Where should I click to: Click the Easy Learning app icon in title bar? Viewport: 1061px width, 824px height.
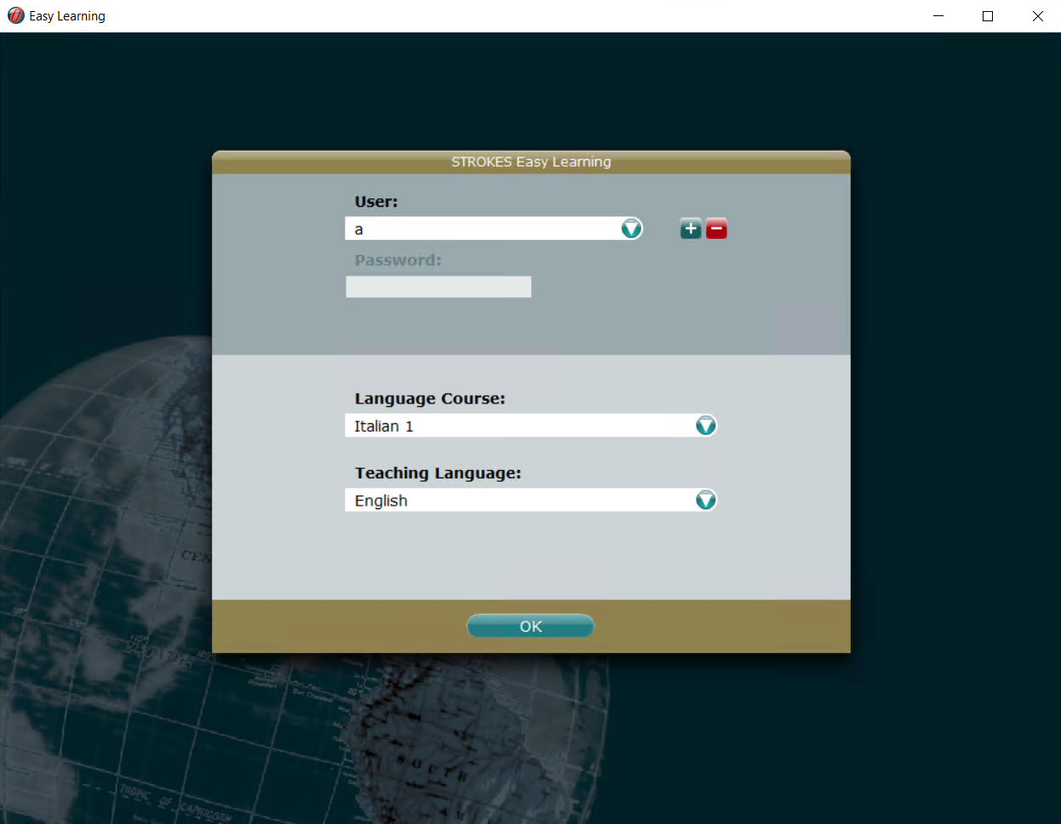coord(15,15)
